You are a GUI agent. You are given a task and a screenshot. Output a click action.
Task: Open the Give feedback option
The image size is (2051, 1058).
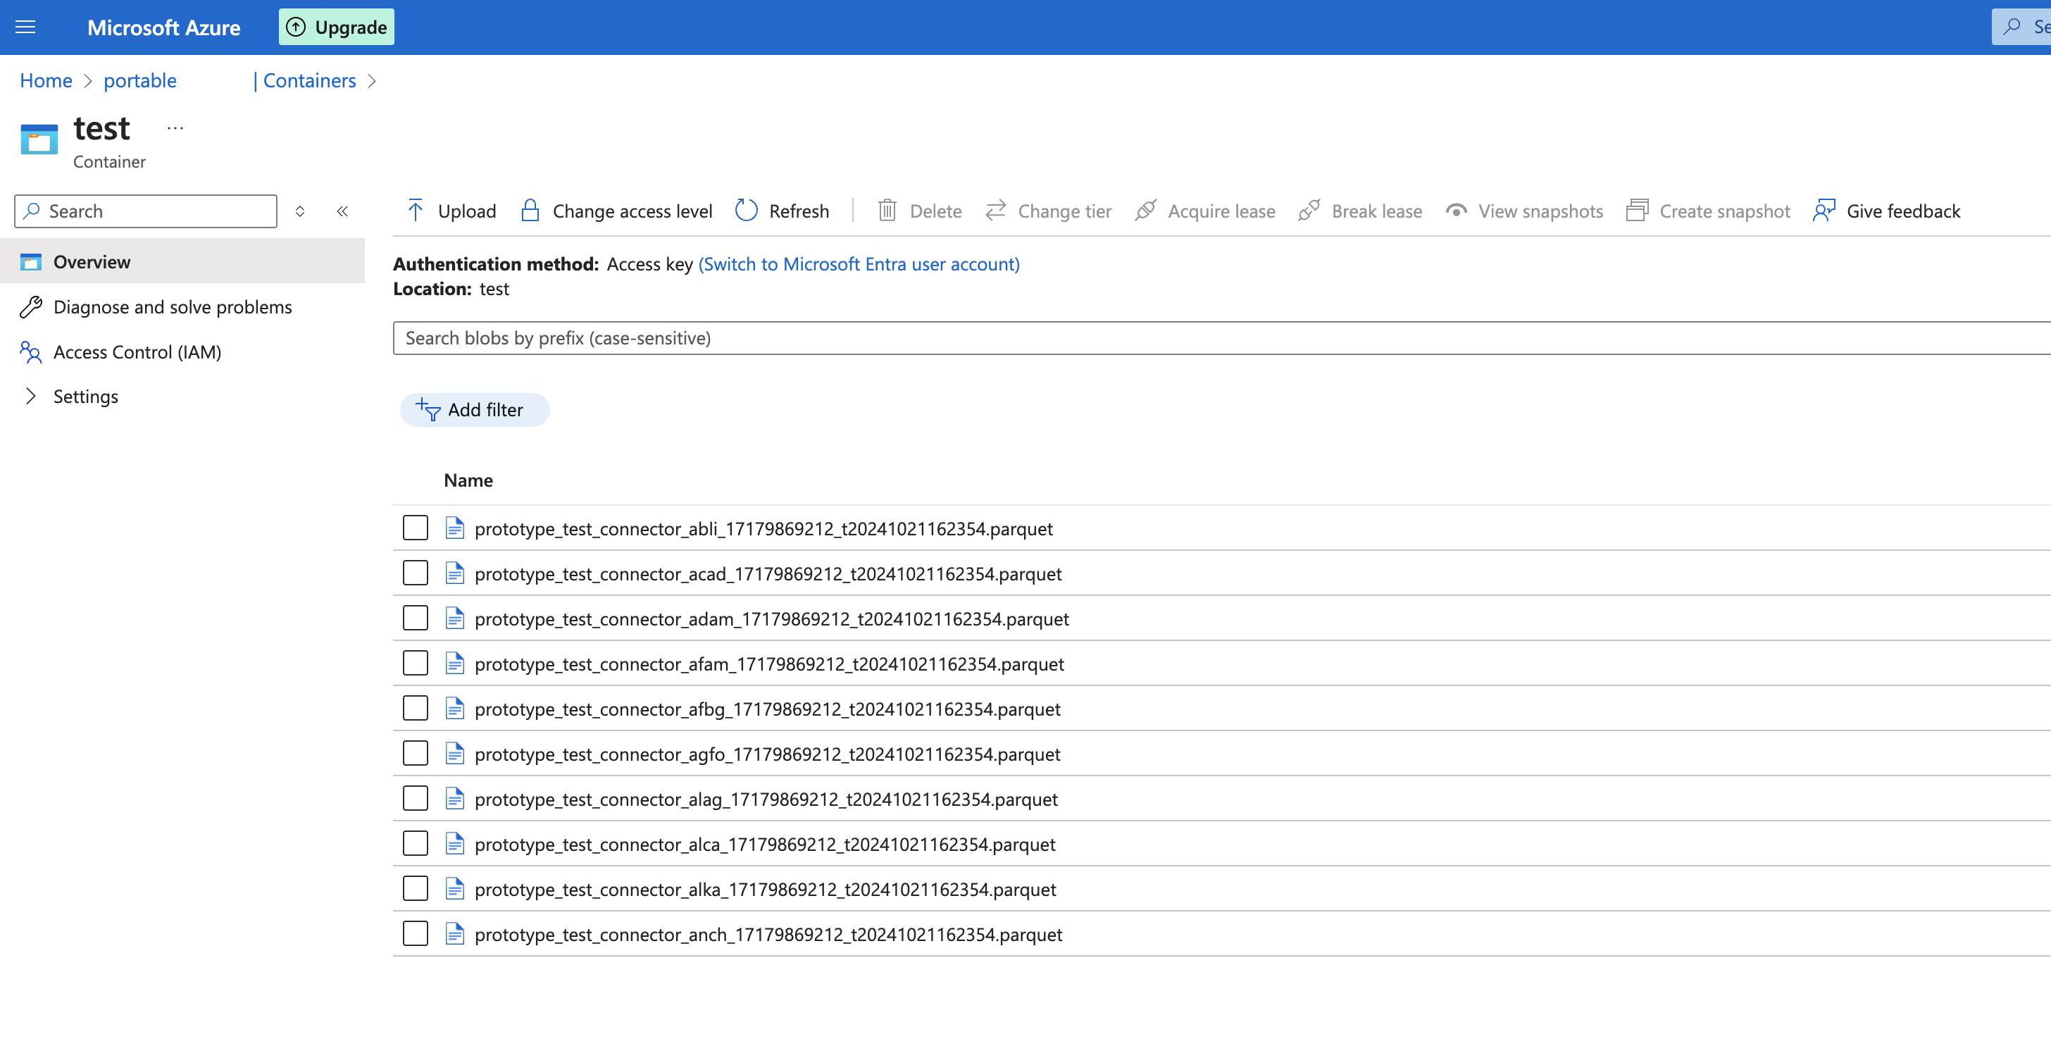click(1886, 210)
